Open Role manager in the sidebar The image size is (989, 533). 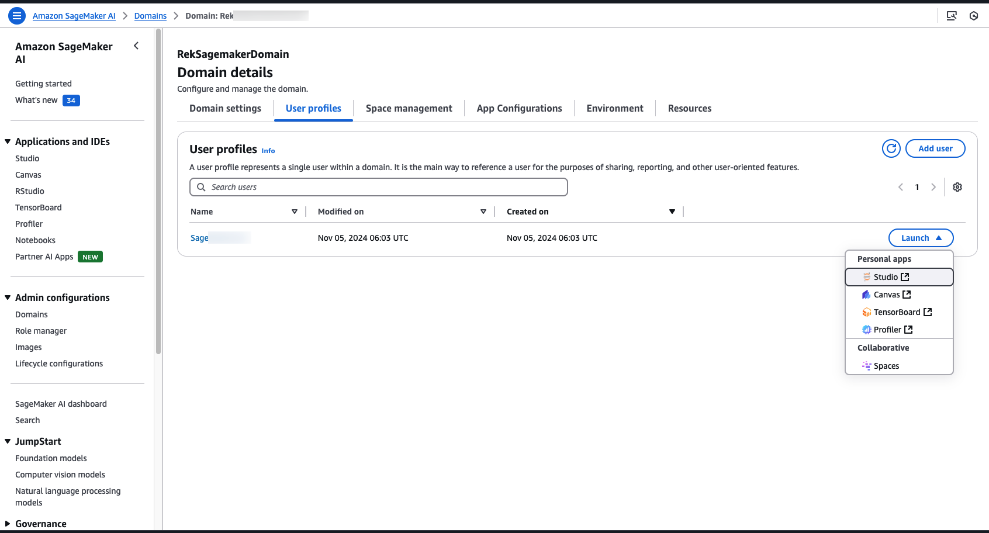41,331
